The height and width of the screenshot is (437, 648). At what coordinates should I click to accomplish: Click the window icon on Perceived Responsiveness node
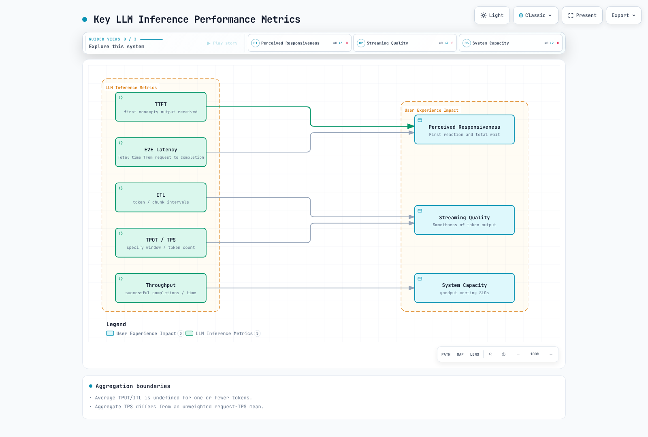[420, 120]
